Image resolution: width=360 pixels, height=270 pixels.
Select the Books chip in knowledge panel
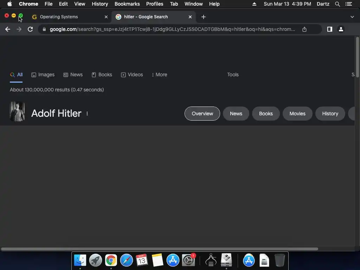click(266, 114)
